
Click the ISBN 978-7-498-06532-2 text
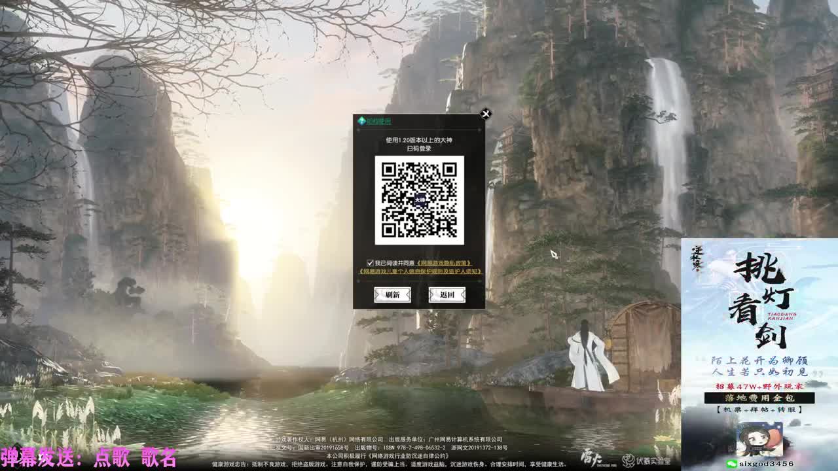point(415,447)
